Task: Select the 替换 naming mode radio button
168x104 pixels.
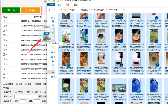Action: (x=25, y=92)
